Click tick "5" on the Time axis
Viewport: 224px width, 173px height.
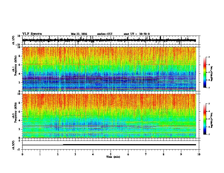pos(111,154)
